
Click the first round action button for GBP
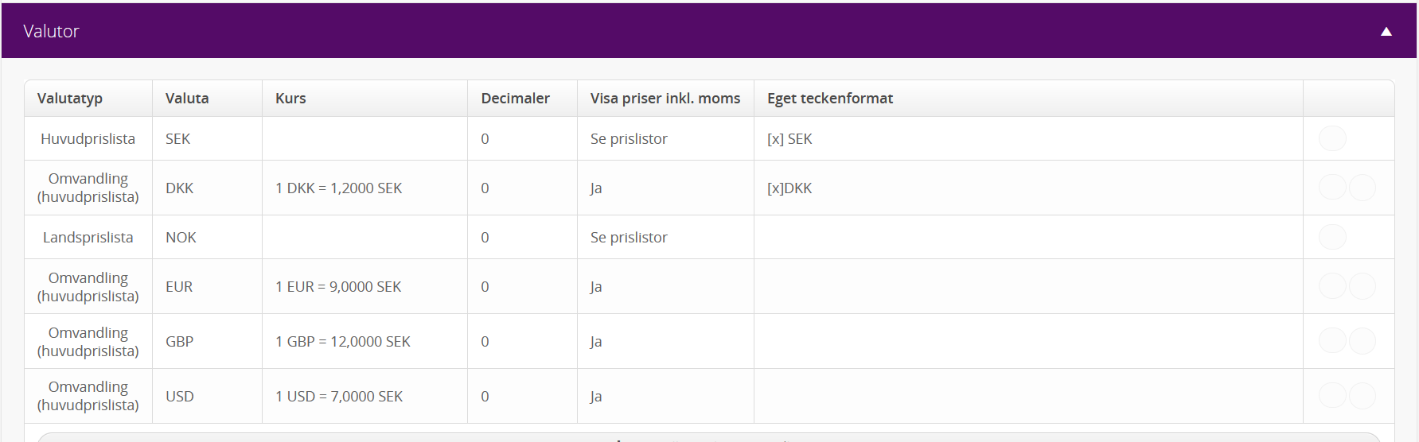coord(1332,341)
